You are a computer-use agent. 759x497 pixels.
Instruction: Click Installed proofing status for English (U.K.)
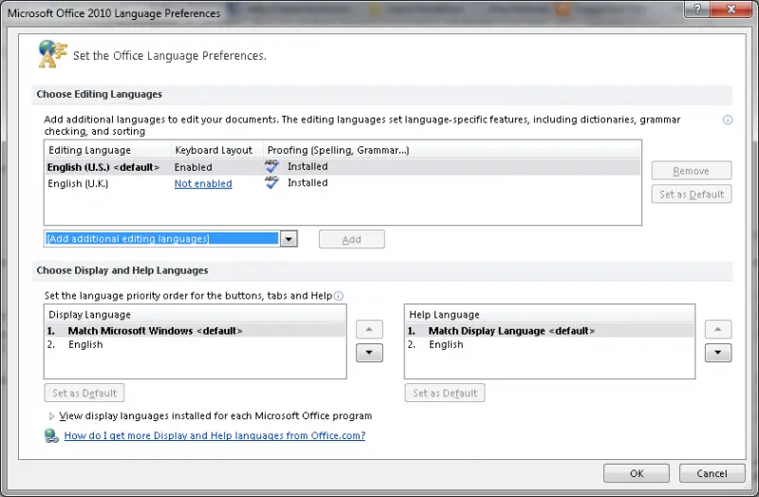click(307, 182)
